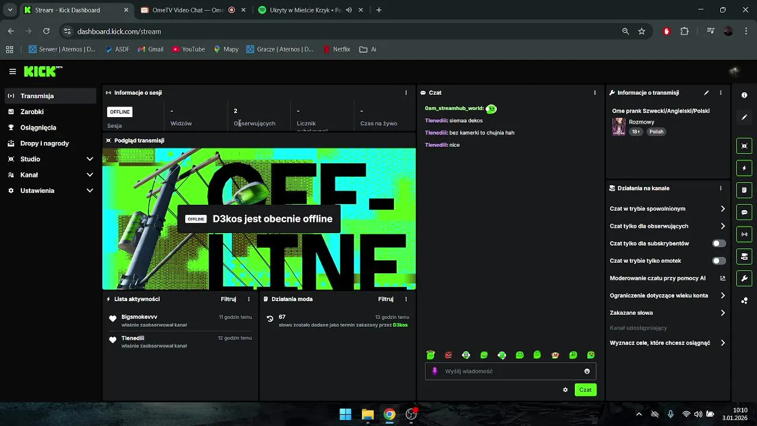
Task: Open the YouTube bookmark
Action: [188, 49]
